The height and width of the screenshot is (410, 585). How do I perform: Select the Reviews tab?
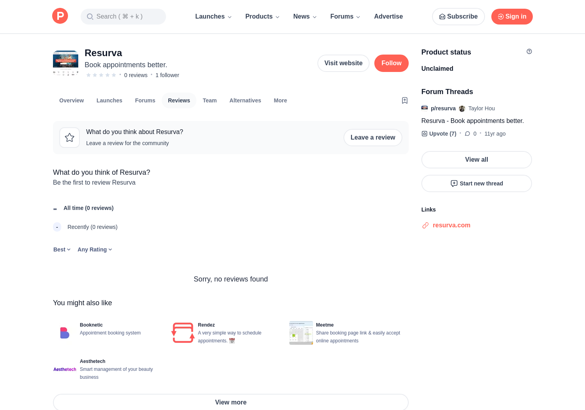(179, 100)
